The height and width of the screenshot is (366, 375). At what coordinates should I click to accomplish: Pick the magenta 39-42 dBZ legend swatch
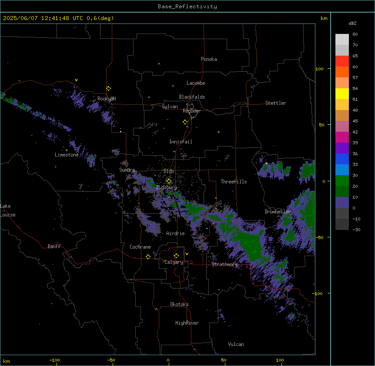point(342,137)
